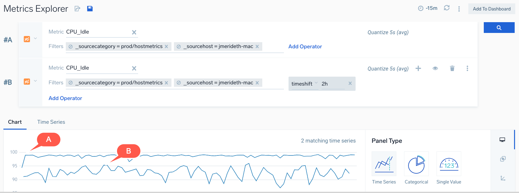
Task: Click the refresh icon in the header
Action: tap(447, 8)
